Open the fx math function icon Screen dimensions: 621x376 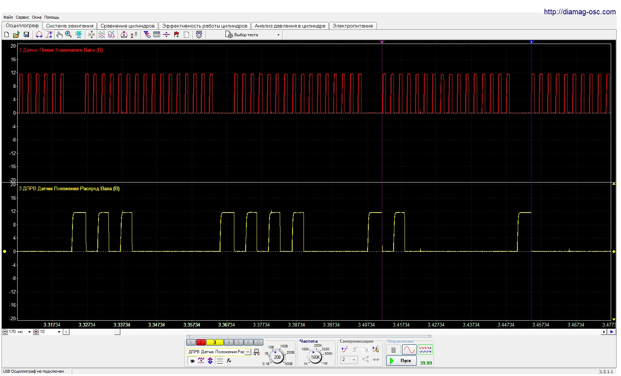[x=229, y=361]
